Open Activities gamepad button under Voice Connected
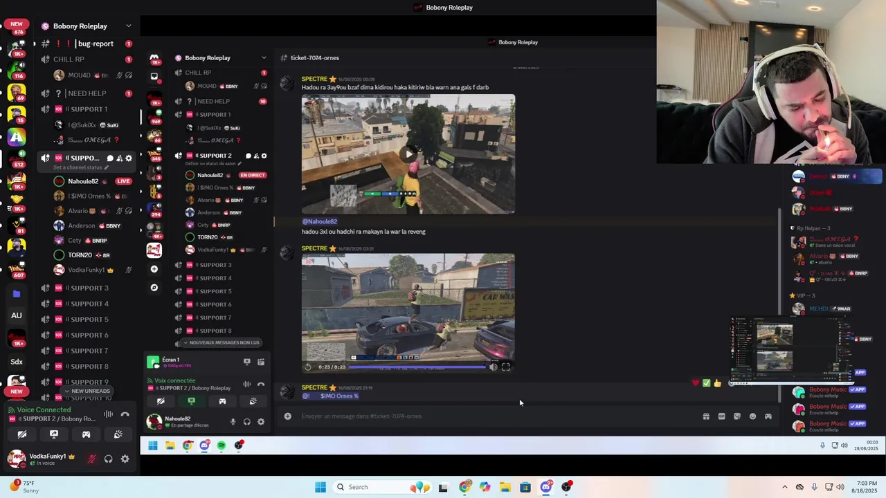 pos(86,434)
